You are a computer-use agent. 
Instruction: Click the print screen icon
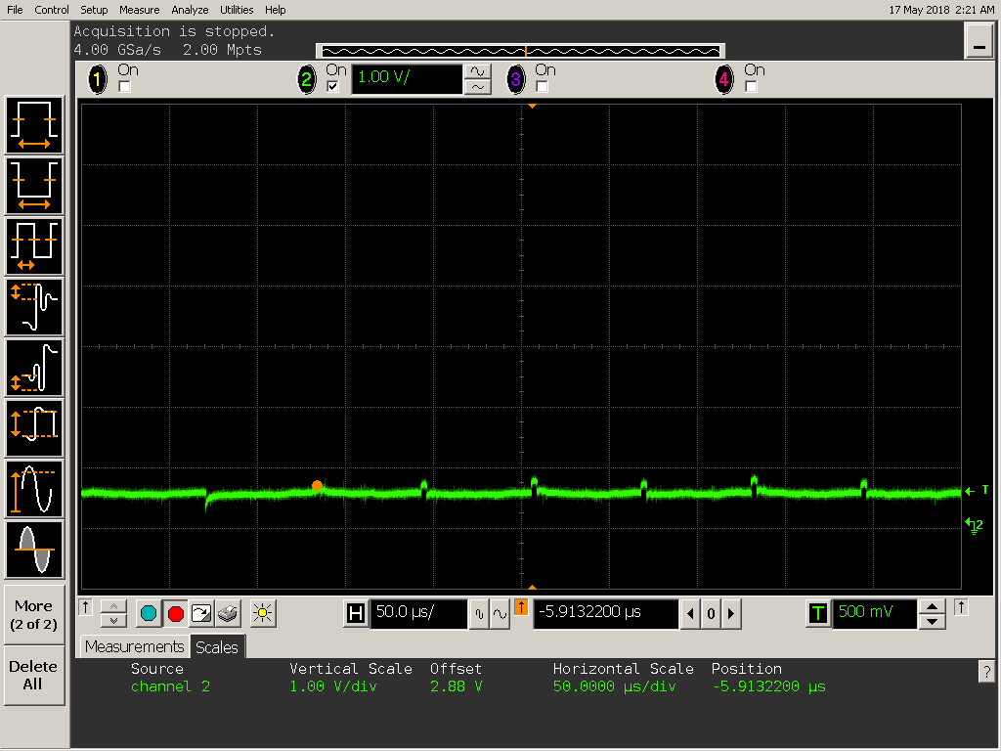[x=228, y=614]
